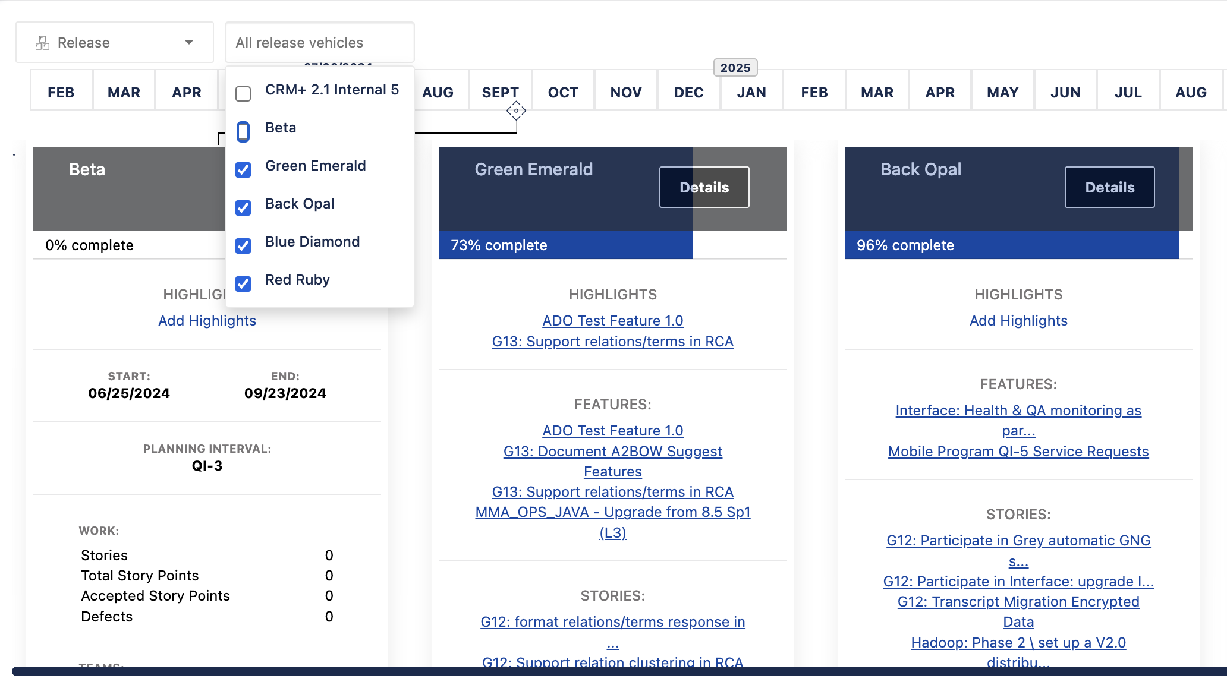The height and width of the screenshot is (688, 1227).
Task: Open G13: Document A2BOW Suggest Features link
Action: (x=612, y=462)
